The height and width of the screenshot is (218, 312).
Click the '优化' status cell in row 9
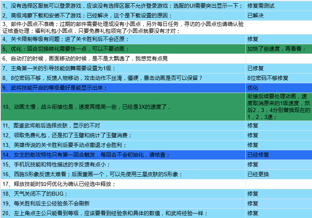click(x=279, y=88)
